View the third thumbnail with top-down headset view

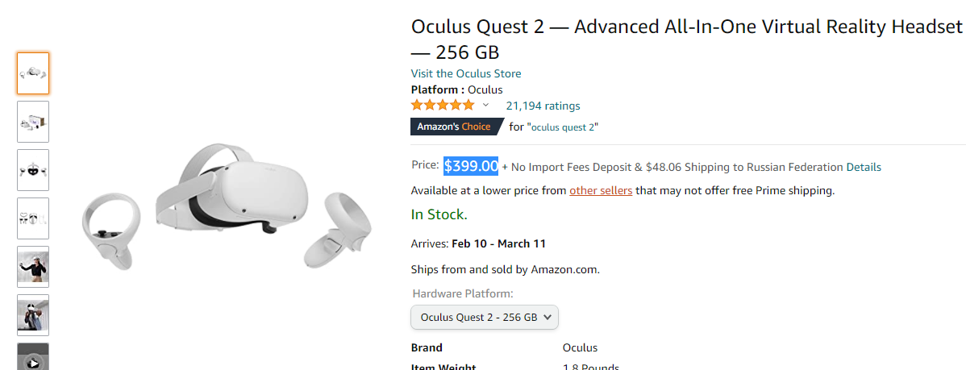pyautogui.click(x=33, y=170)
